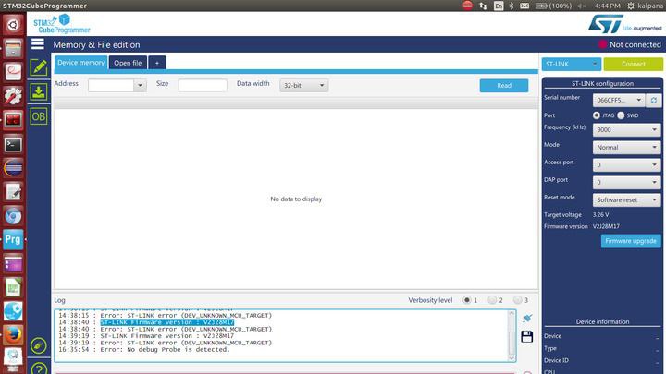Switch to the Open file tab

(128, 63)
